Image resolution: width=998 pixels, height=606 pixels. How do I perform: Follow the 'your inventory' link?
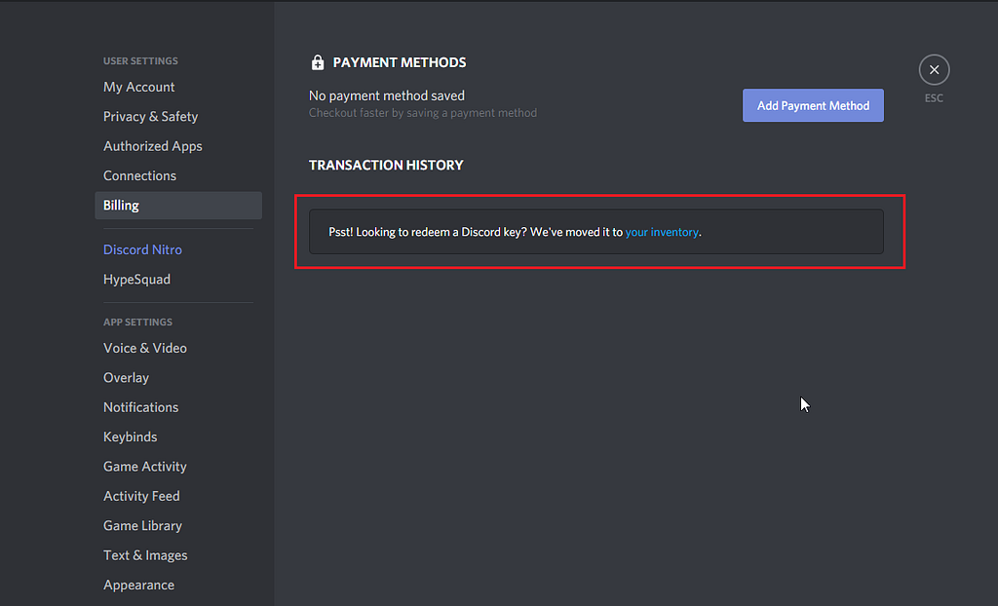662,232
